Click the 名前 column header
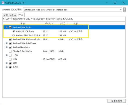 point(22,24)
